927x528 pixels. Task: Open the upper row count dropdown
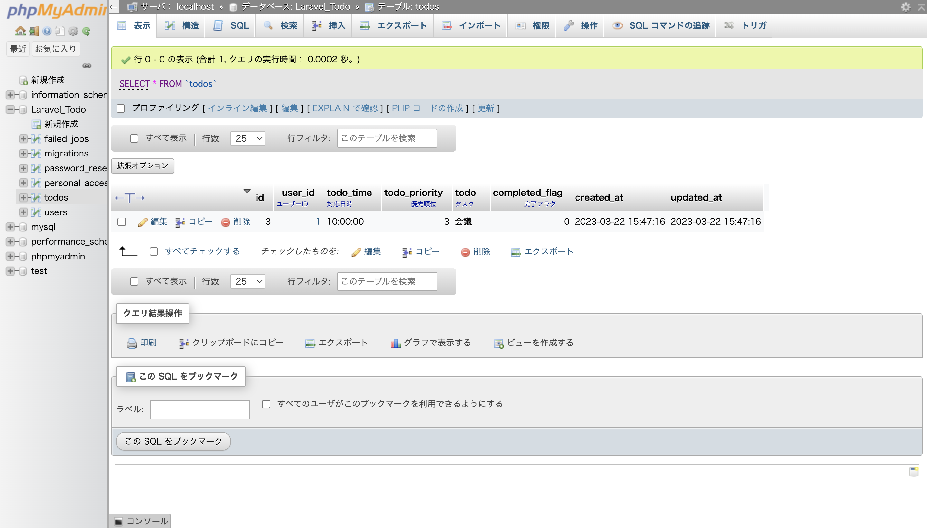tap(248, 138)
